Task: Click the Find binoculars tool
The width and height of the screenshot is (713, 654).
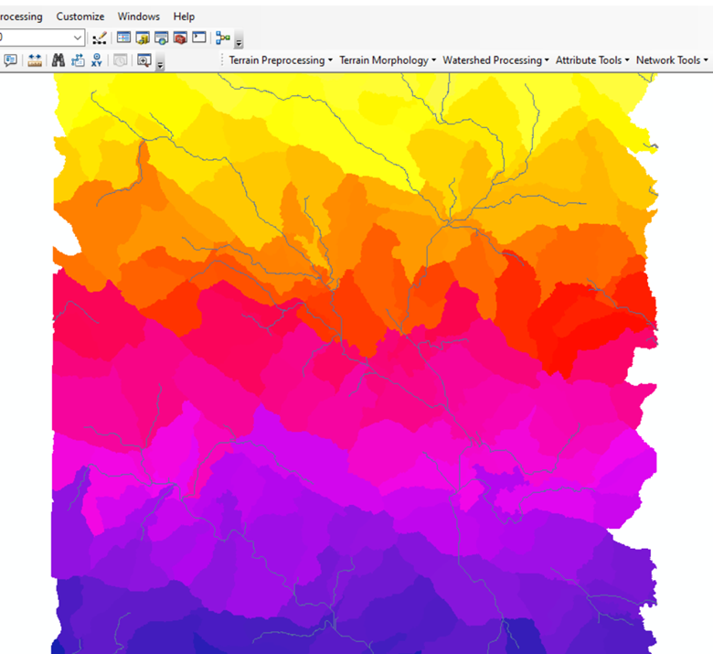Action: click(58, 60)
